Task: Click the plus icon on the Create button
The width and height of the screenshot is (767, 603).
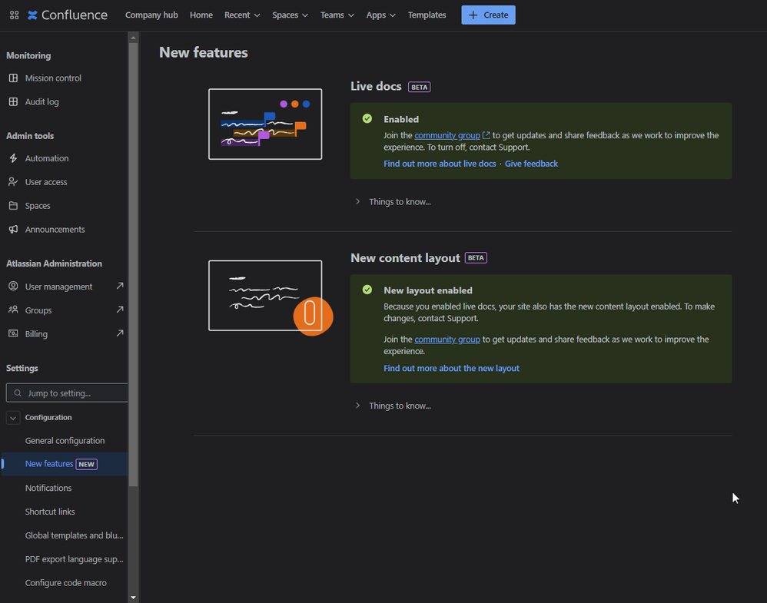Action: [473, 15]
